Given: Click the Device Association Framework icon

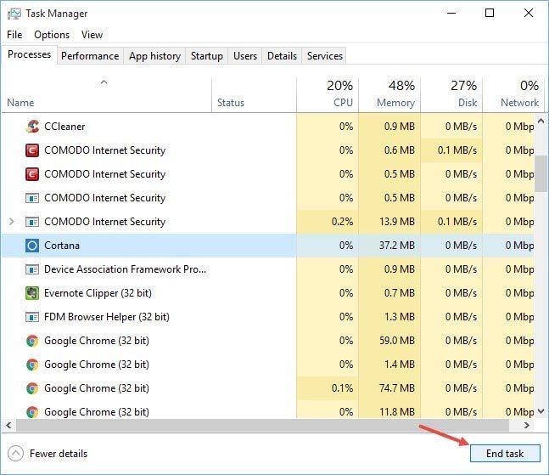Looking at the screenshot, I should 32,269.
